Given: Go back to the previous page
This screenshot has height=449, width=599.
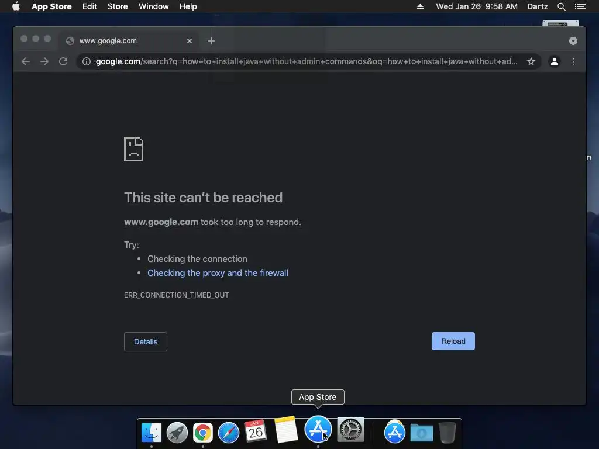Looking at the screenshot, I should pyautogui.click(x=26, y=61).
